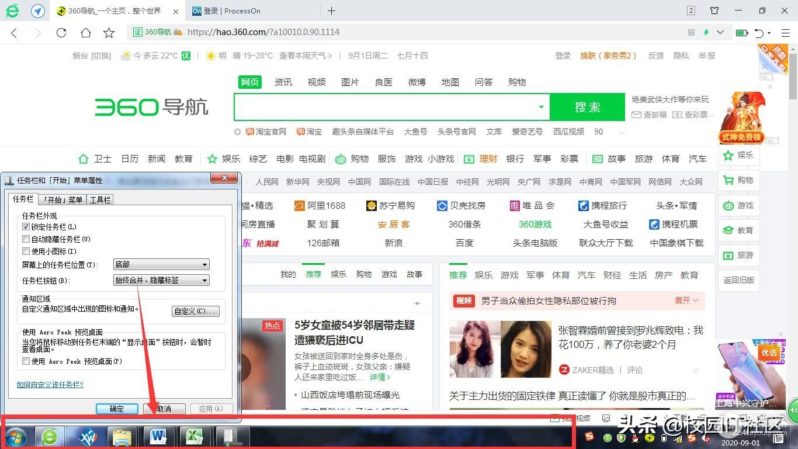This screenshot has width=798, height=449.
Task: Bookmark the page with the star icon
Action: (x=109, y=33)
